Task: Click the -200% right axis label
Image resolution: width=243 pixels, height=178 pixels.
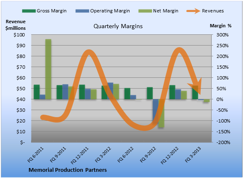Action: [223, 142]
